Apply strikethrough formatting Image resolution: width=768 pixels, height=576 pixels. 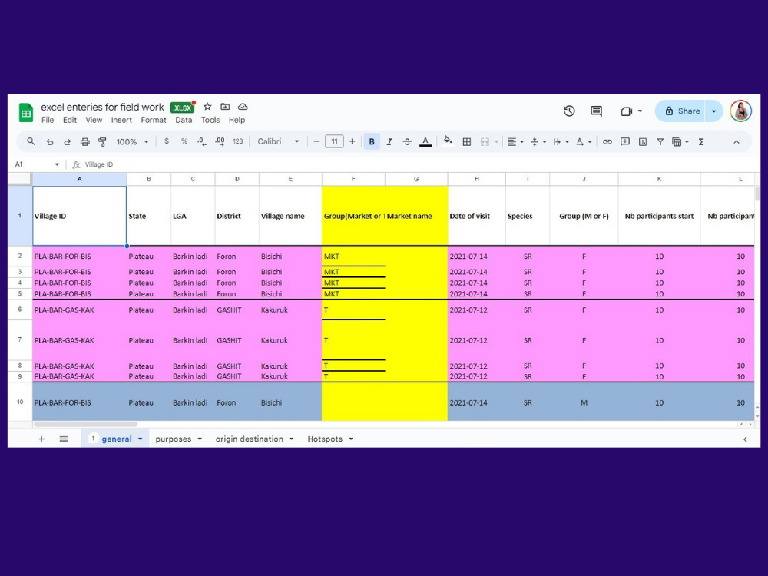[x=407, y=142]
